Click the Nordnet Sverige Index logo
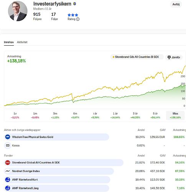Viewport: 186px width, 192px height. (8, 171)
